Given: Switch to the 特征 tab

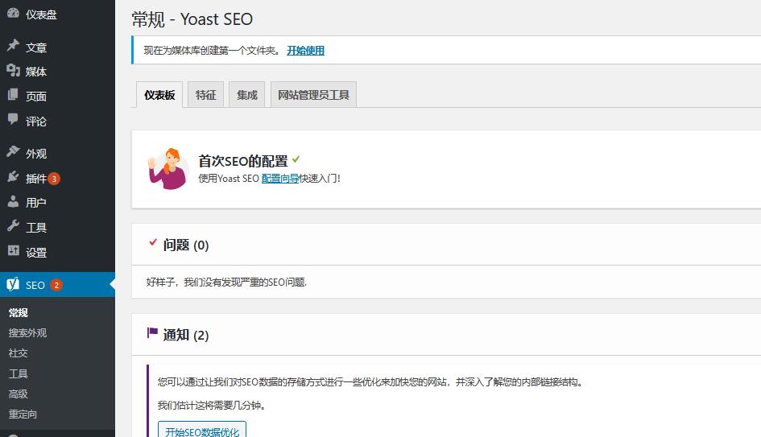Looking at the screenshot, I should point(205,95).
